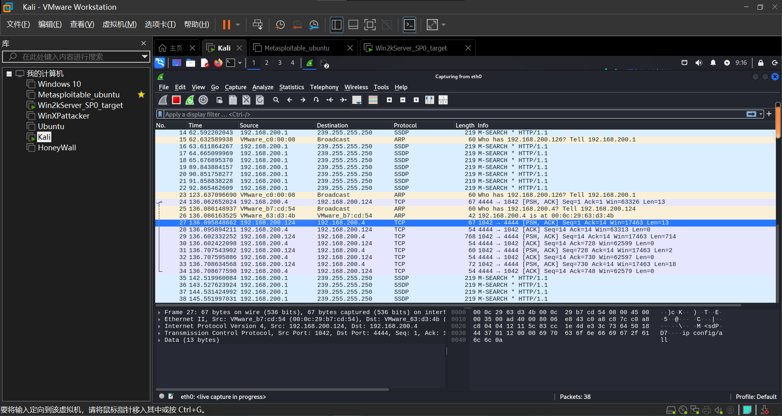This screenshot has width=782, height=416.
Task: Collapse the 我的计算机 tree node
Action: point(9,74)
